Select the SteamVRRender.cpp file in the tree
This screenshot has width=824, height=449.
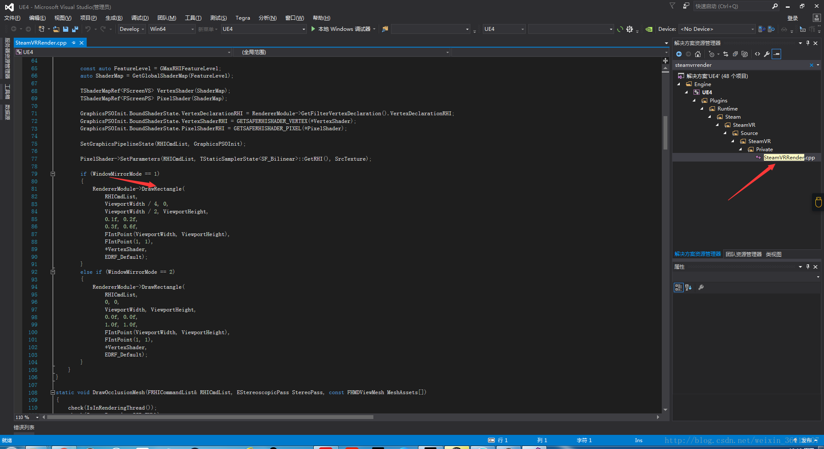click(789, 158)
